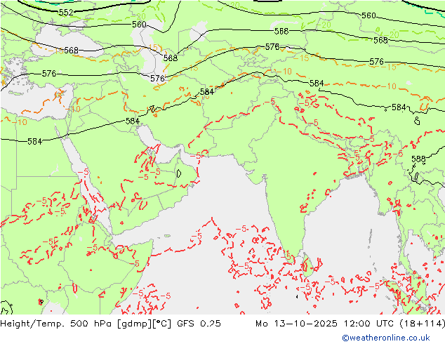Click the 588 height contour label
445x344 pixels.
(x=418, y=159)
